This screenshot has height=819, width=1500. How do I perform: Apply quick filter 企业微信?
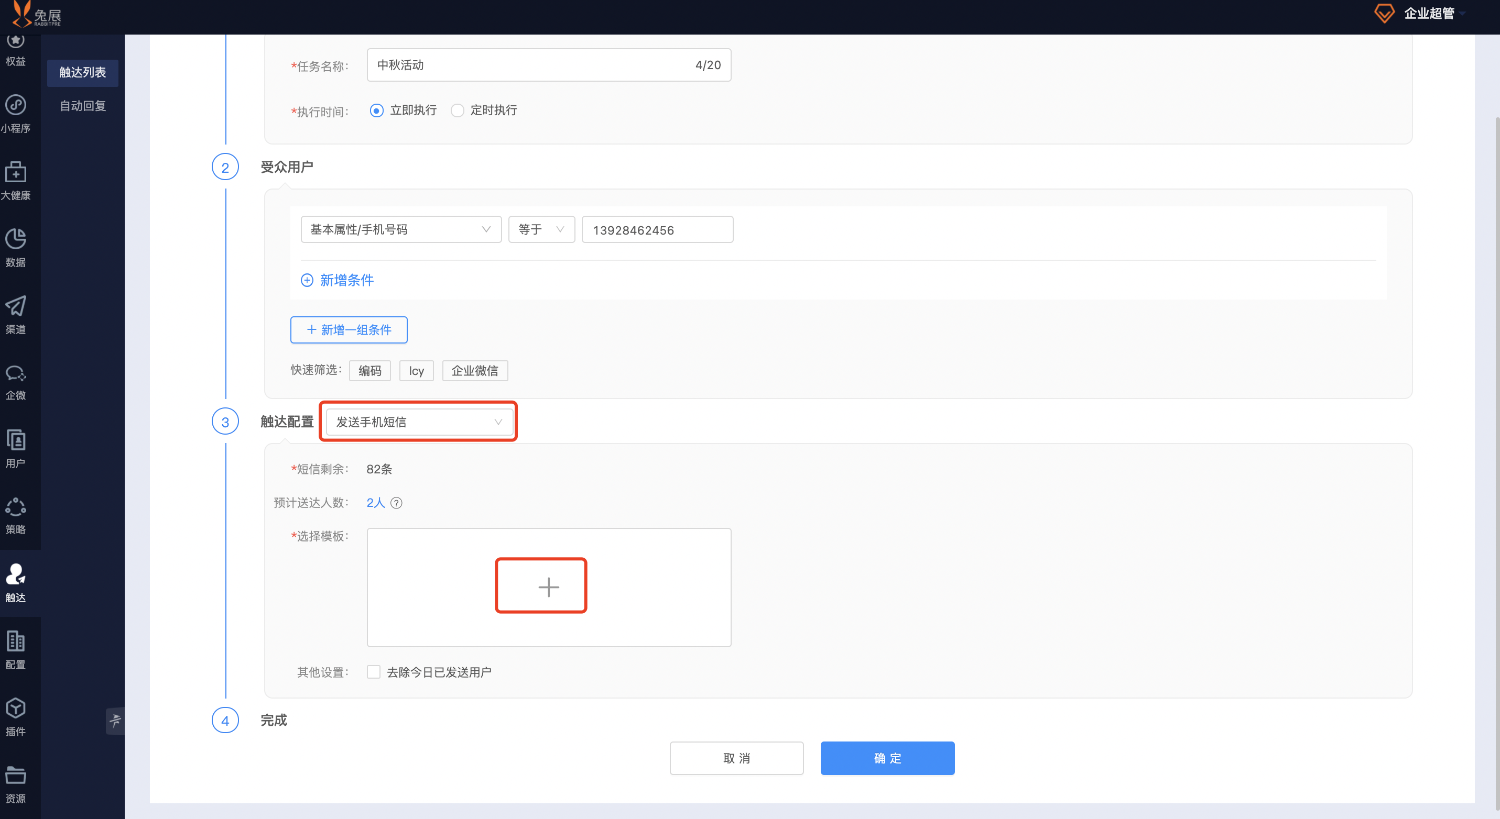point(475,371)
